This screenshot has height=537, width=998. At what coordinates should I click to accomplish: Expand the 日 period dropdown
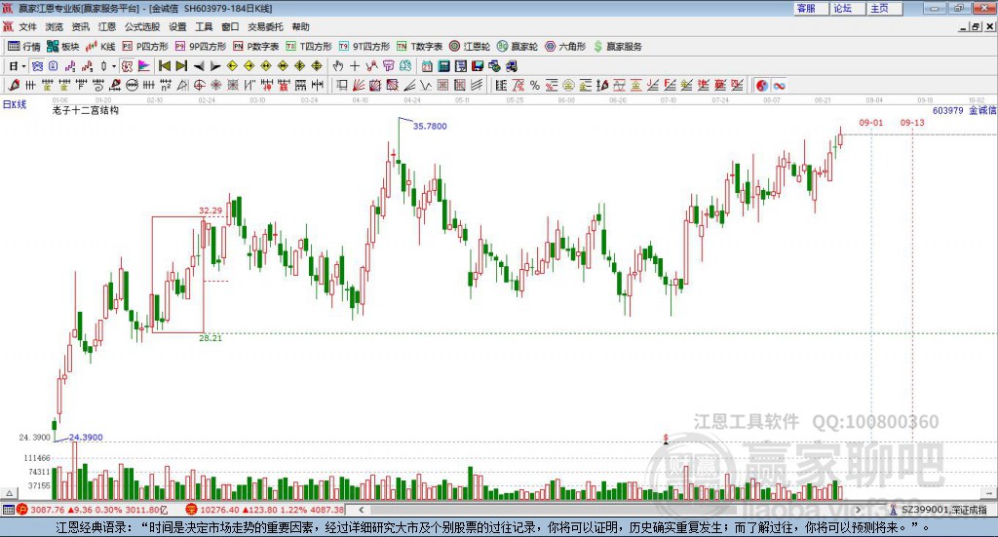(23, 66)
